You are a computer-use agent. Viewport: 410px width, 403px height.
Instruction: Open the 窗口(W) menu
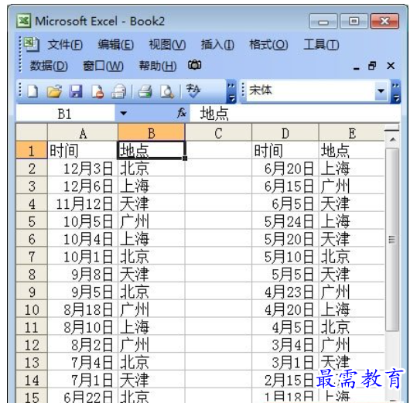[103, 66]
